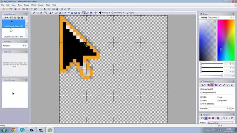Open Windows Start menu orb
This screenshot has height=133, width=237.
[x=4, y=130]
